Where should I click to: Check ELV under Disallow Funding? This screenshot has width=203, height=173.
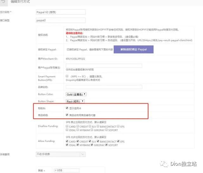[90, 126]
